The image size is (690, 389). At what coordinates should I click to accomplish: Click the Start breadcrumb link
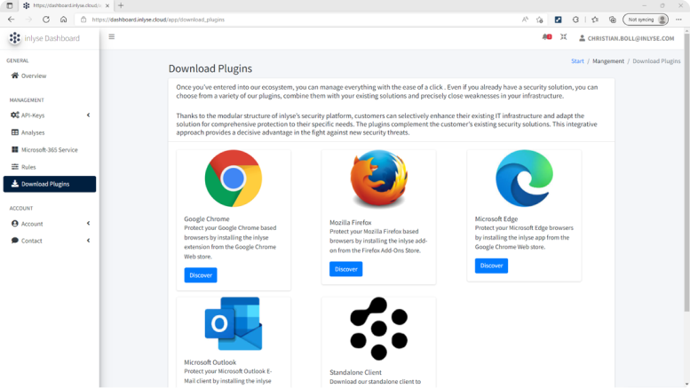coord(577,61)
